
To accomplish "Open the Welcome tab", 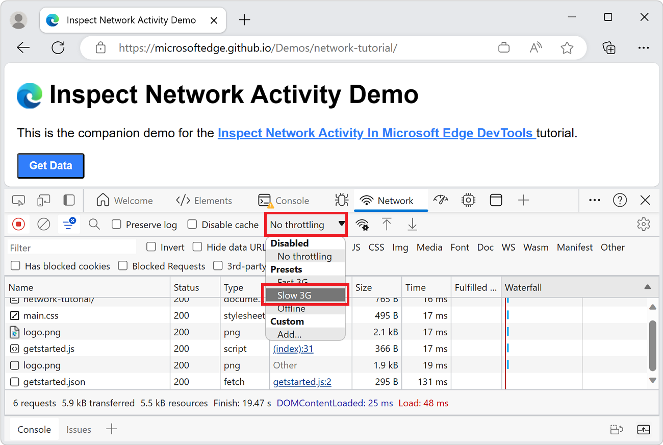I will click(125, 201).
